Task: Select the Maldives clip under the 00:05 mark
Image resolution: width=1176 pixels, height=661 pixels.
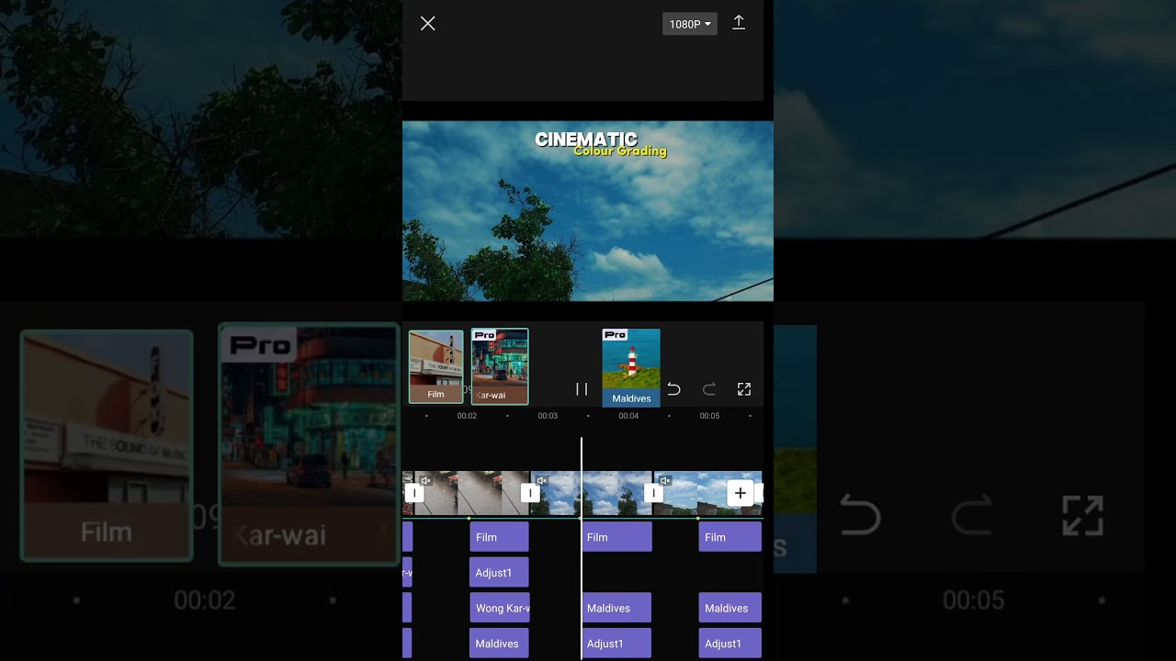Action: pos(729,608)
